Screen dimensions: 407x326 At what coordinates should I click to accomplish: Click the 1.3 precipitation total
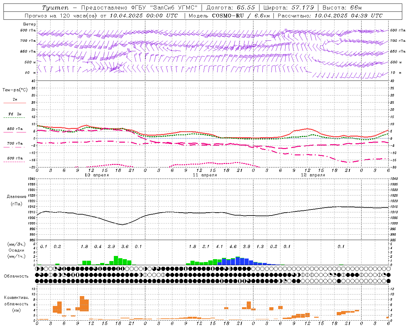tap(260, 247)
